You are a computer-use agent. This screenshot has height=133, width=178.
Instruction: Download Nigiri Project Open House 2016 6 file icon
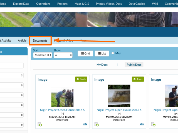click(97, 124)
